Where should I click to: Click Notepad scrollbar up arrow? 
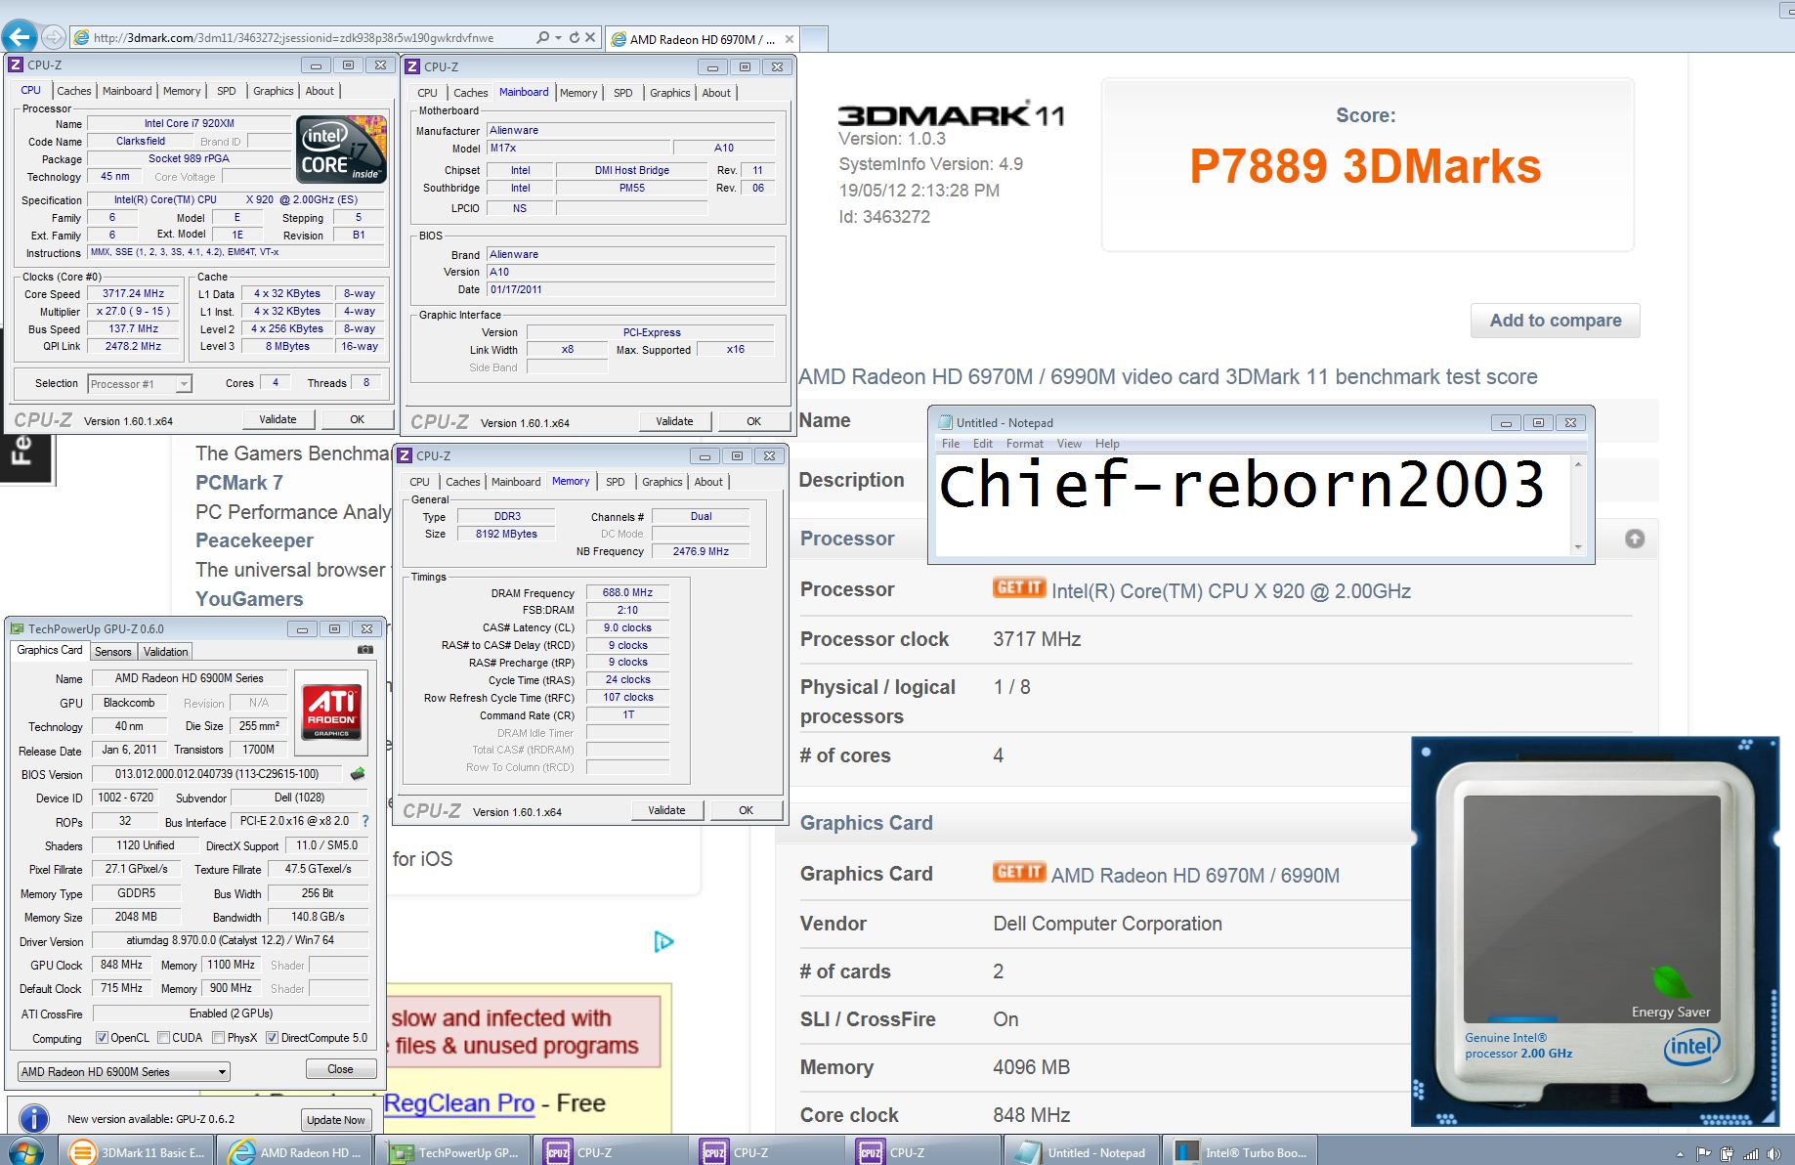tap(1578, 465)
